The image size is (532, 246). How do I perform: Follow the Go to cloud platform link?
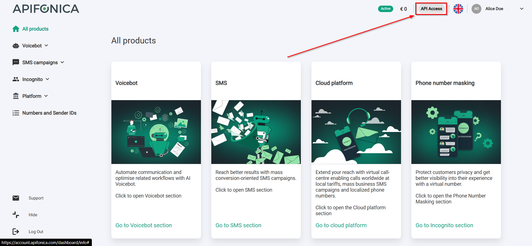341,225
